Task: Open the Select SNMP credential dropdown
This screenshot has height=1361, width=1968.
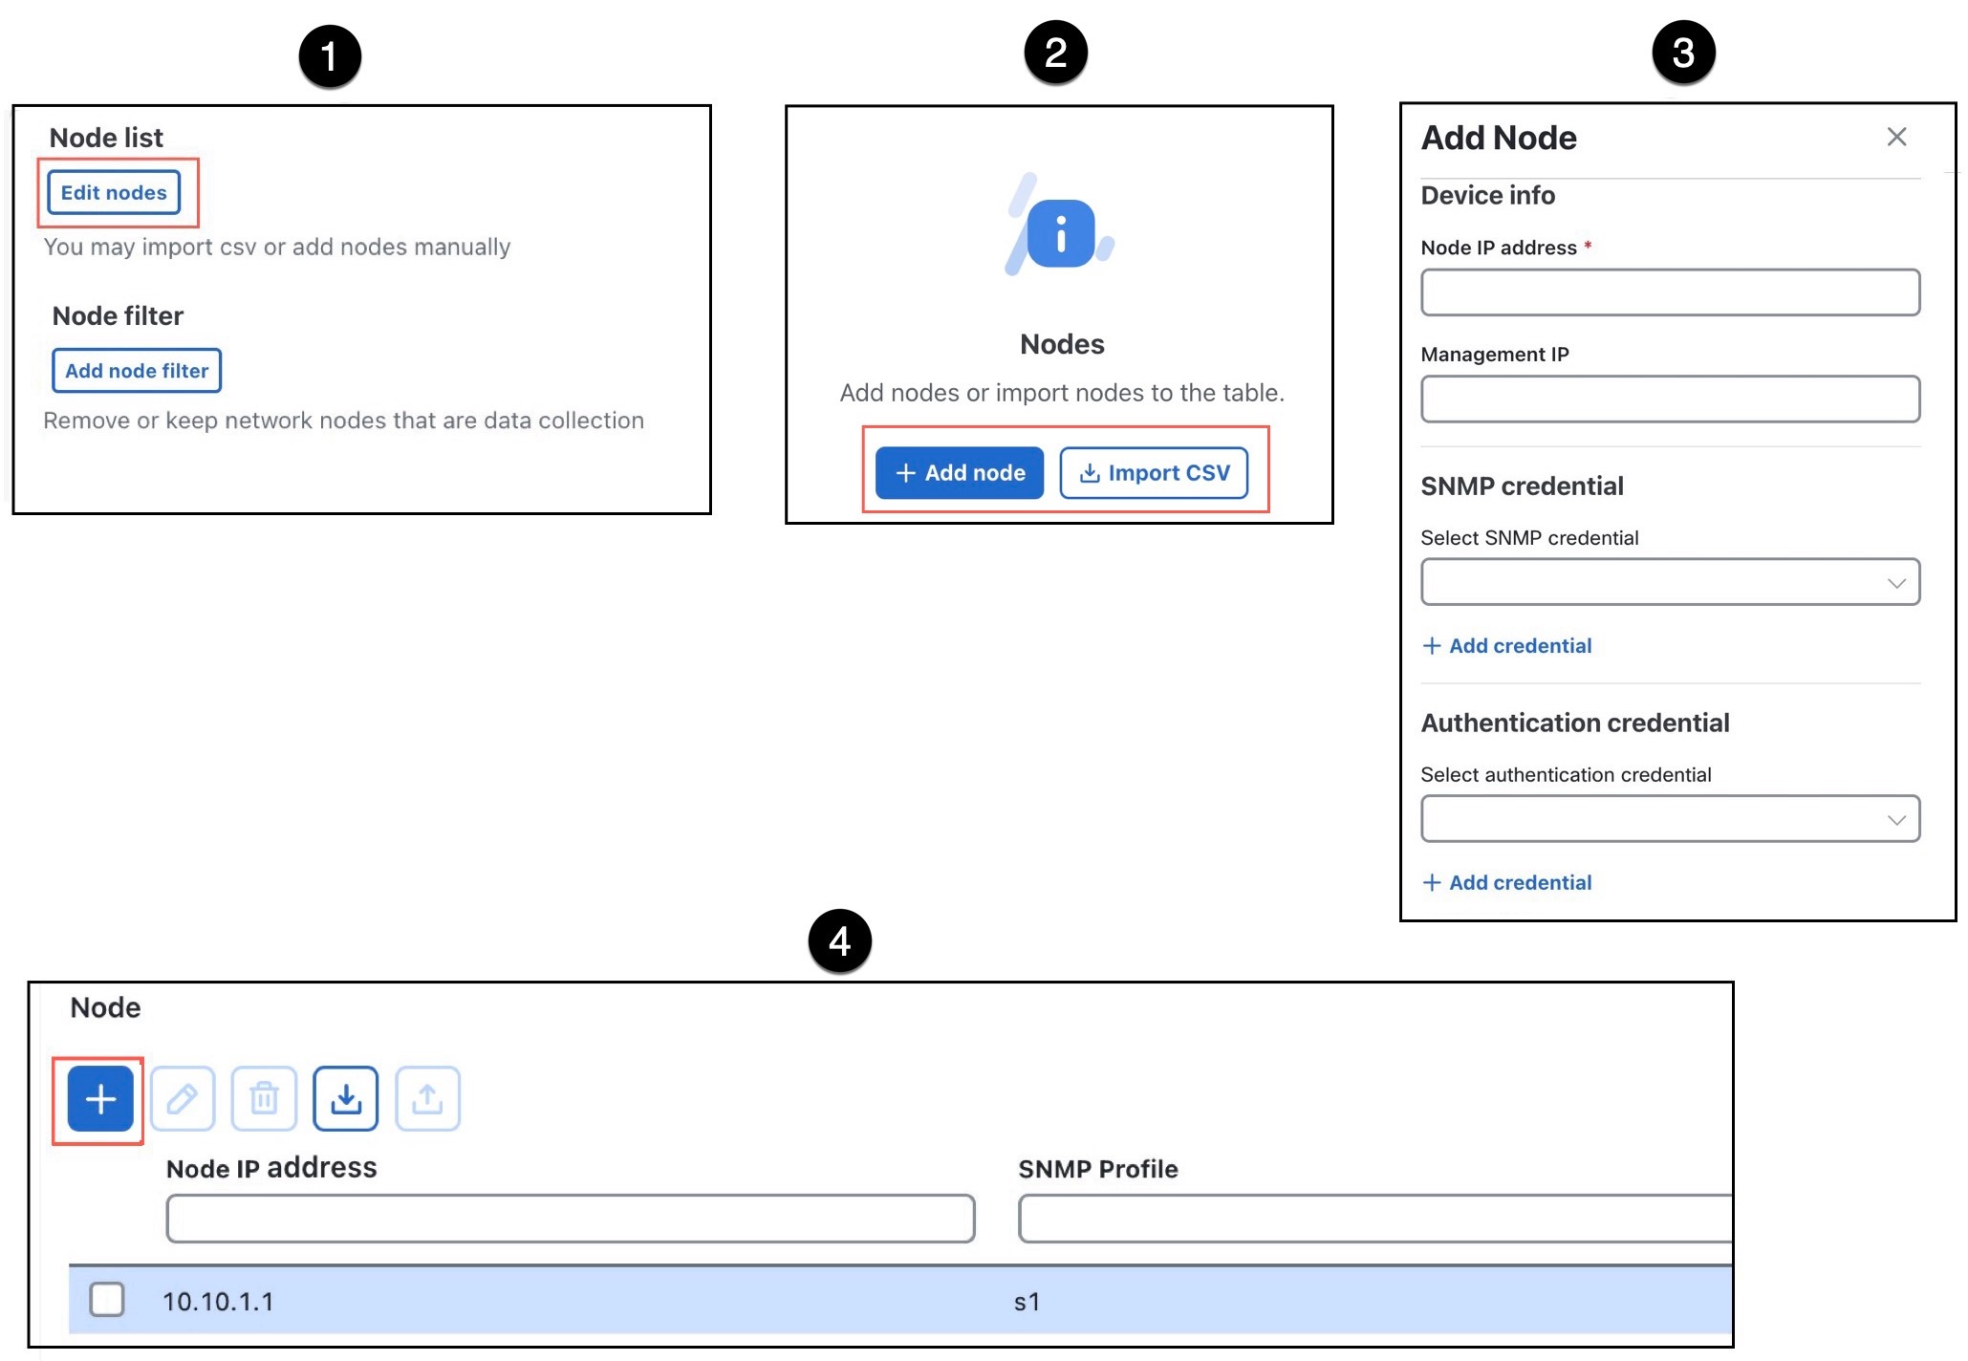Action: (1671, 581)
